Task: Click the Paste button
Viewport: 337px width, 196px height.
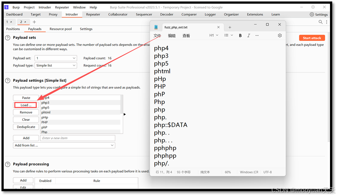Action: (x=26, y=98)
